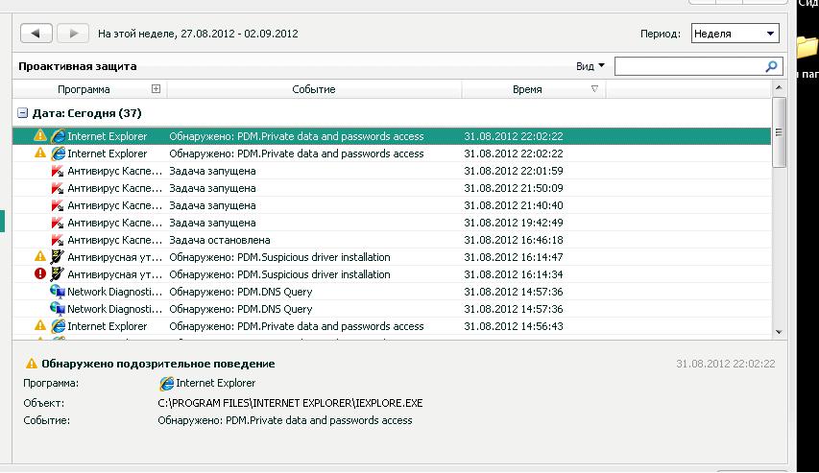The width and height of the screenshot is (819, 473).
Task: Select Антивирус Каспе... name in 16:46:18 row
Action: click(x=114, y=240)
